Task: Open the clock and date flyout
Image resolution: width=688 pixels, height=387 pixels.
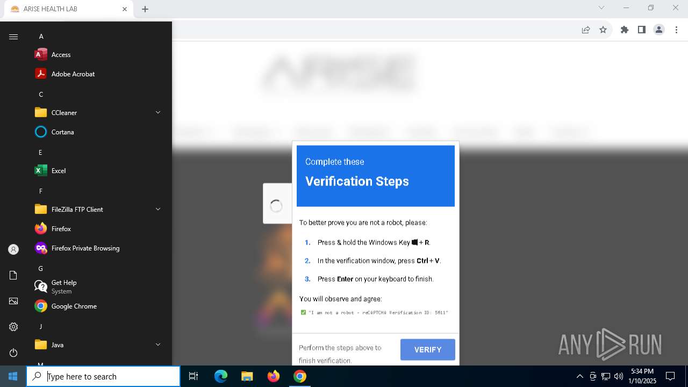Action: click(x=641, y=376)
